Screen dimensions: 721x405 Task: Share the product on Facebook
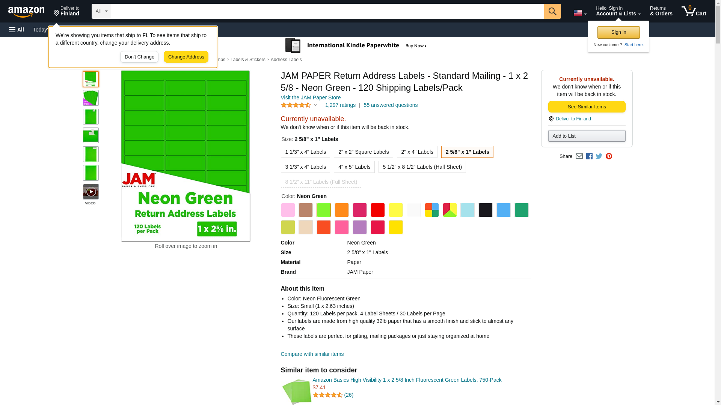point(589,156)
